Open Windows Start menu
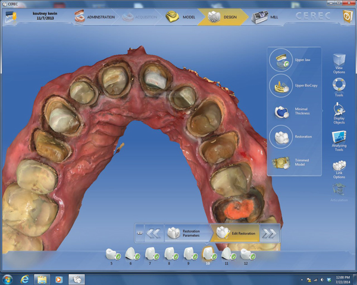Viewport: 357px width, 285px height. 8,278
